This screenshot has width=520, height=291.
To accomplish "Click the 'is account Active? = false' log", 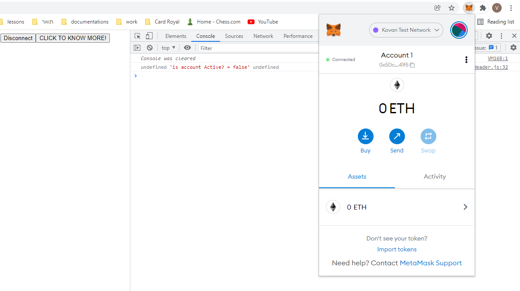I will coord(210,67).
